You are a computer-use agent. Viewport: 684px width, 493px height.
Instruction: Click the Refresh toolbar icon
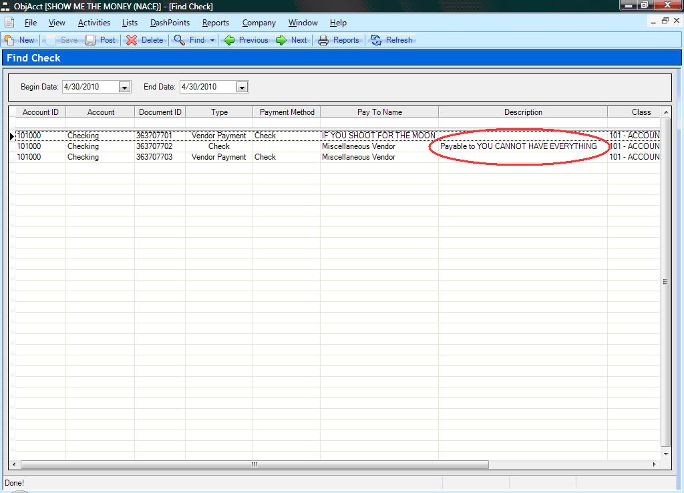(x=376, y=40)
